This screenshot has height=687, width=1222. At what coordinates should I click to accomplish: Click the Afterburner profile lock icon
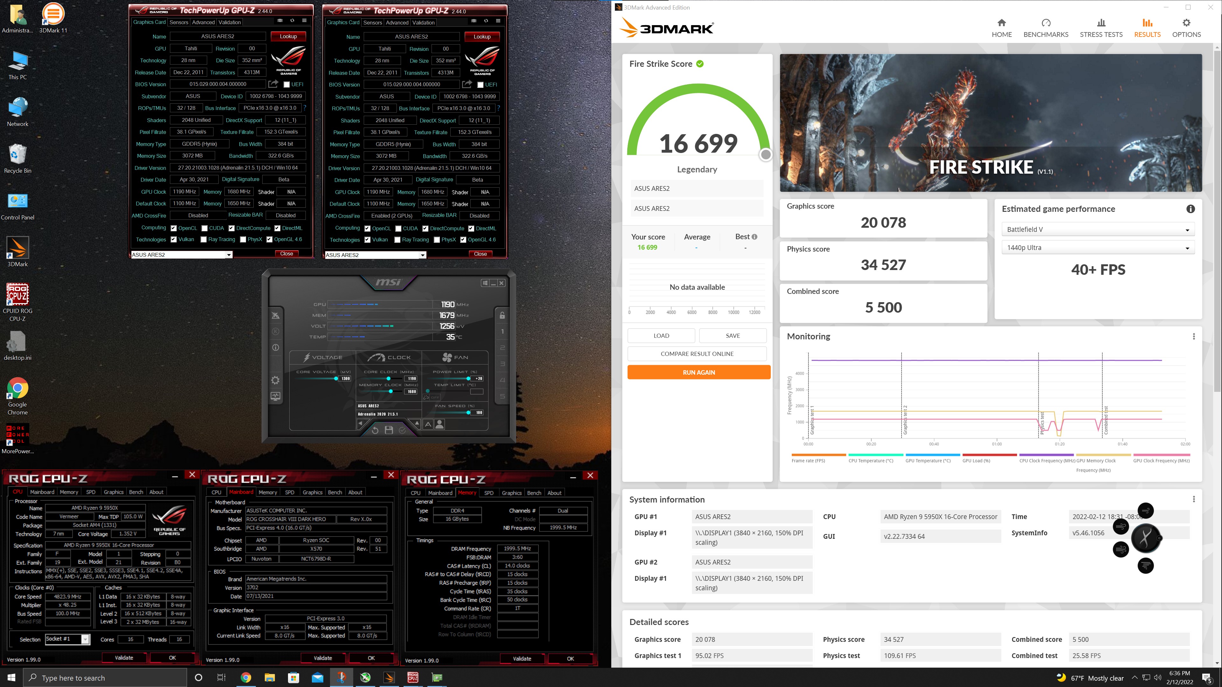pyautogui.click(x=502, y=315)
